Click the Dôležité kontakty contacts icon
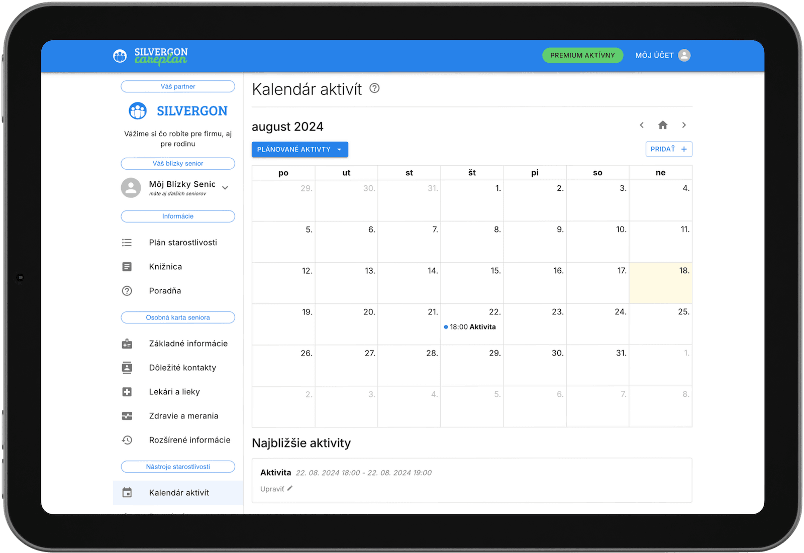804x553 pixels. [x=127, y=368]
